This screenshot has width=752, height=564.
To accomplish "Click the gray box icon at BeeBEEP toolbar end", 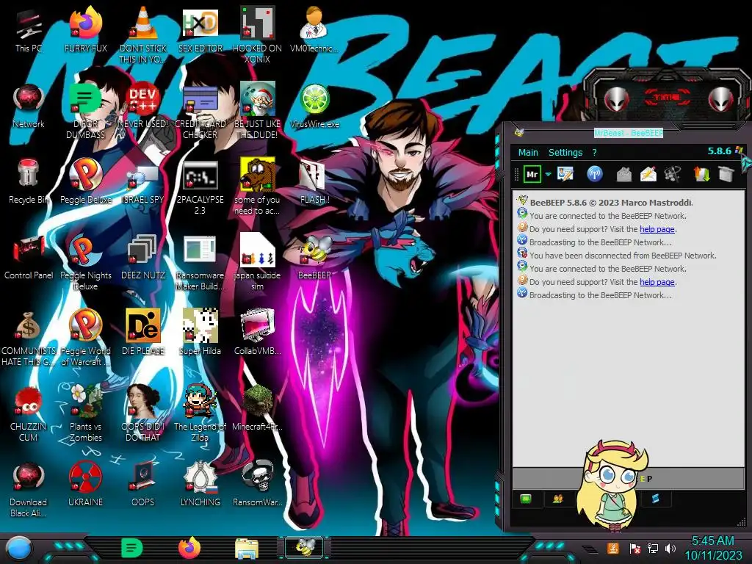I will coord(726,174).
